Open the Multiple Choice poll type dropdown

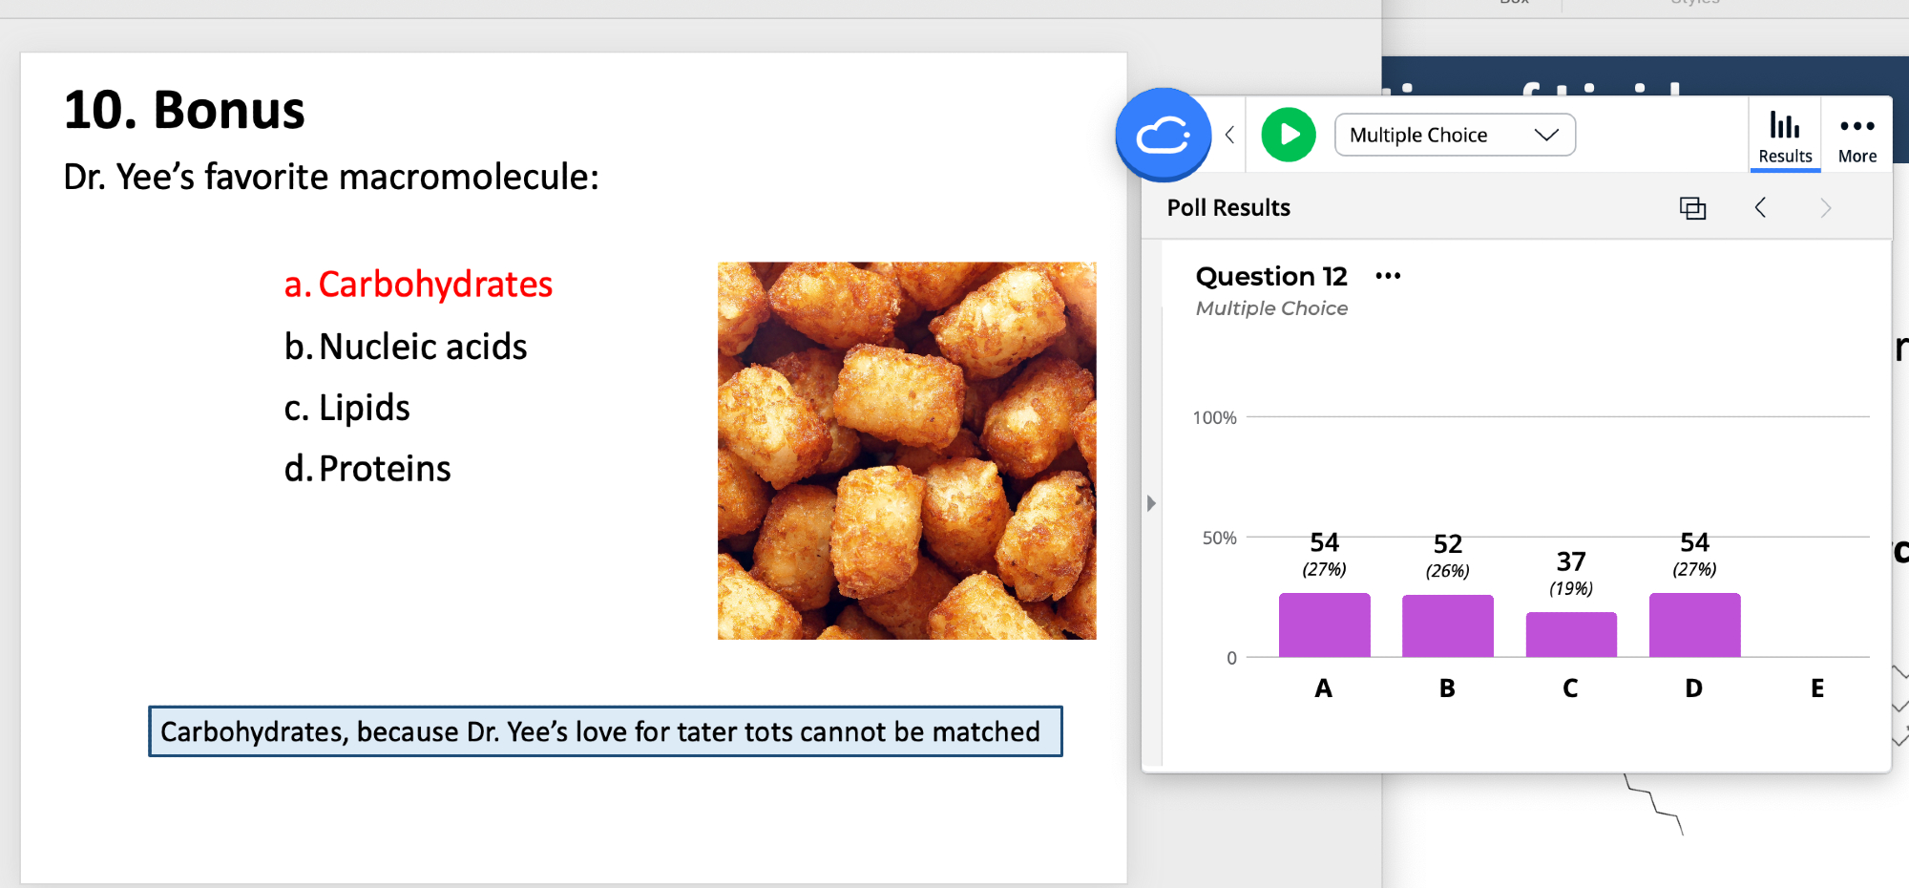point(1454,135)
